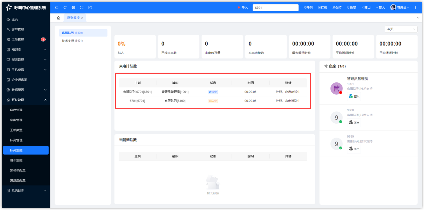
Task: Click 签出 to sign out agent 9000
Action: tap(354, 122)
